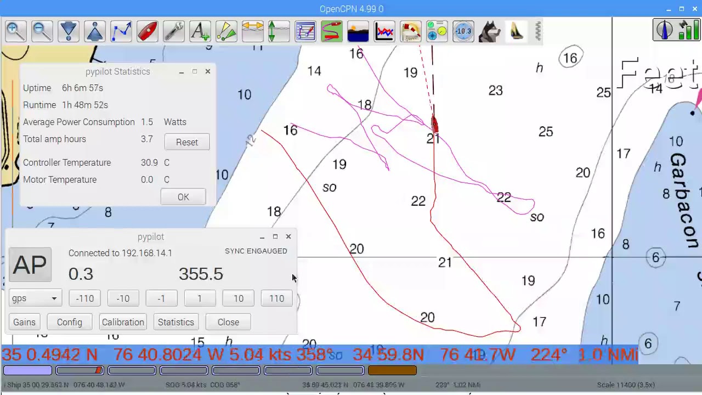Maximize the OpenCPN main window
The height and width of the screenshot is (395, 702).
(x=682, y=9)
